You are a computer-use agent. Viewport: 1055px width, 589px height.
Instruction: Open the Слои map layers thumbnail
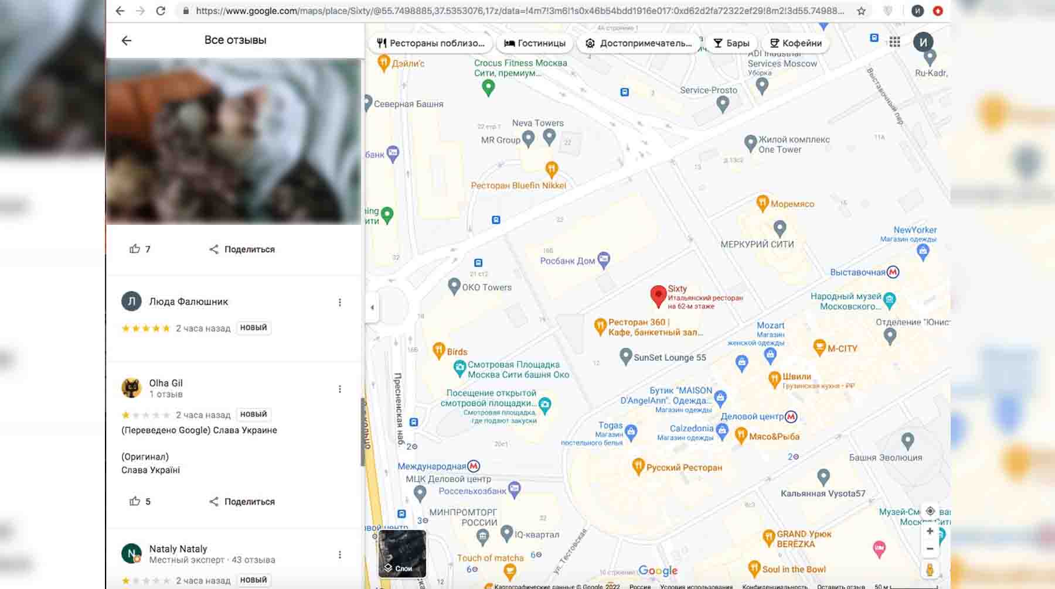402,554
